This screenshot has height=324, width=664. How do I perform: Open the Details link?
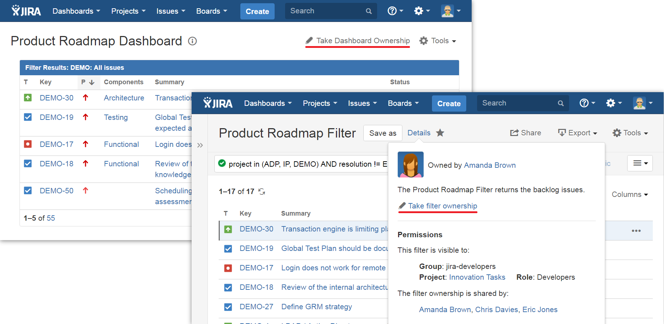[x=419, y=133]
